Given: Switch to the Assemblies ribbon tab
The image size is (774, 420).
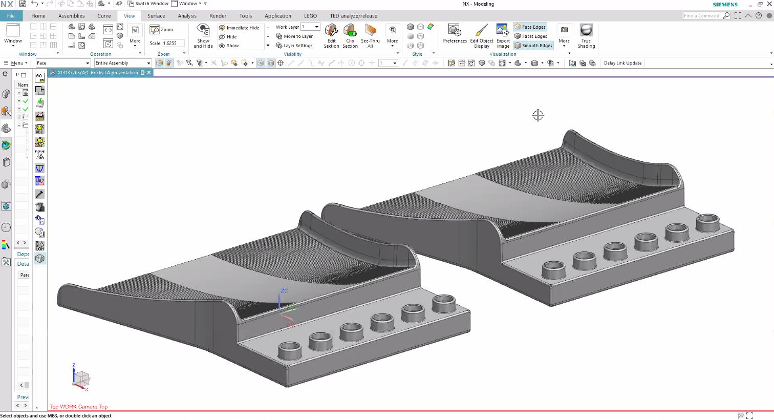Looking at the screenshot, I should 72,16.
